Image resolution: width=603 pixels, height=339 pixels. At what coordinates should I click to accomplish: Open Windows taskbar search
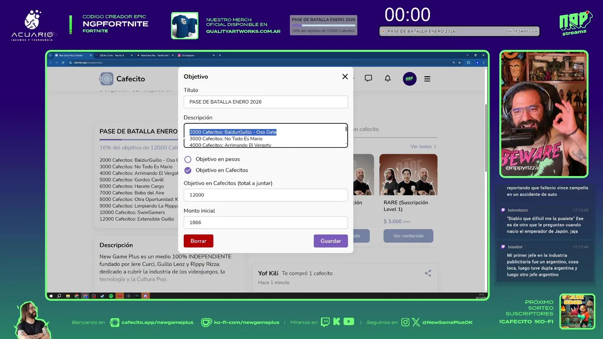(x=59, y=296)
